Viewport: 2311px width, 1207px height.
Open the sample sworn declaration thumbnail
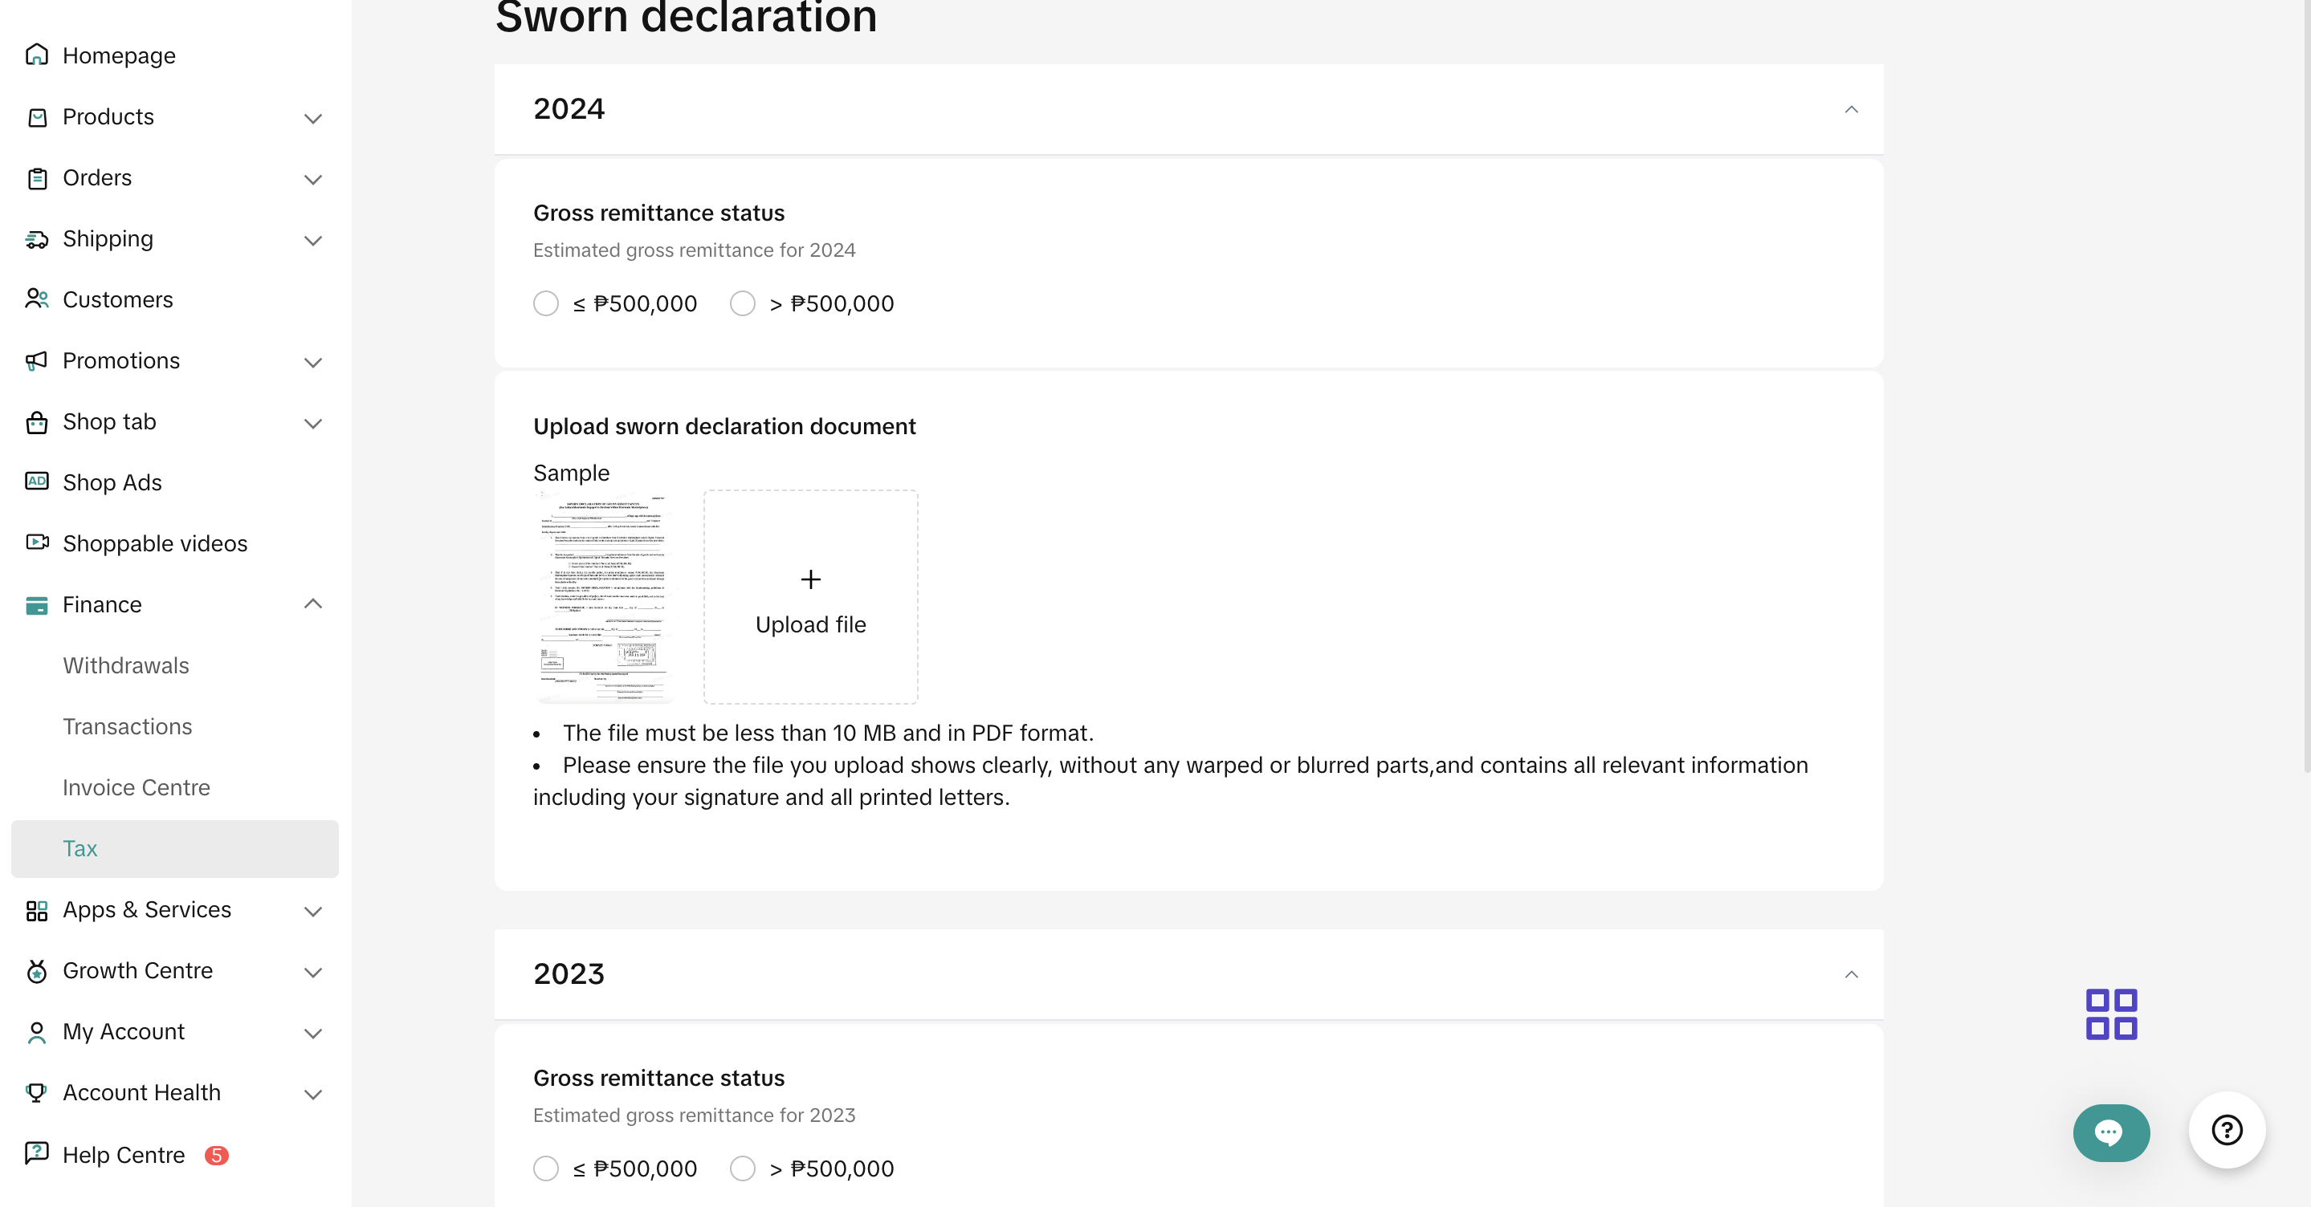(x=603, y=597)
